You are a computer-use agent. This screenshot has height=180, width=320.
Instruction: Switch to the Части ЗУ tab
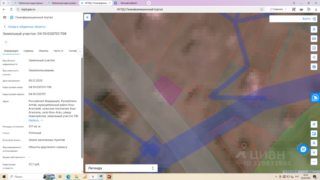pyautogui.click(x=58, y=51)
